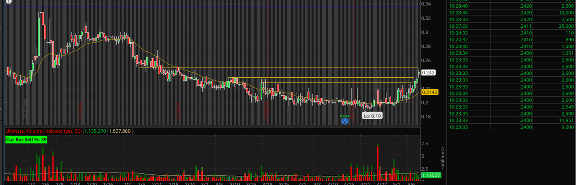Image resolution: width=576 pixels, height=185 pixels.
Task: Select the trade row at 10:23:34
Action: point(511,53)
